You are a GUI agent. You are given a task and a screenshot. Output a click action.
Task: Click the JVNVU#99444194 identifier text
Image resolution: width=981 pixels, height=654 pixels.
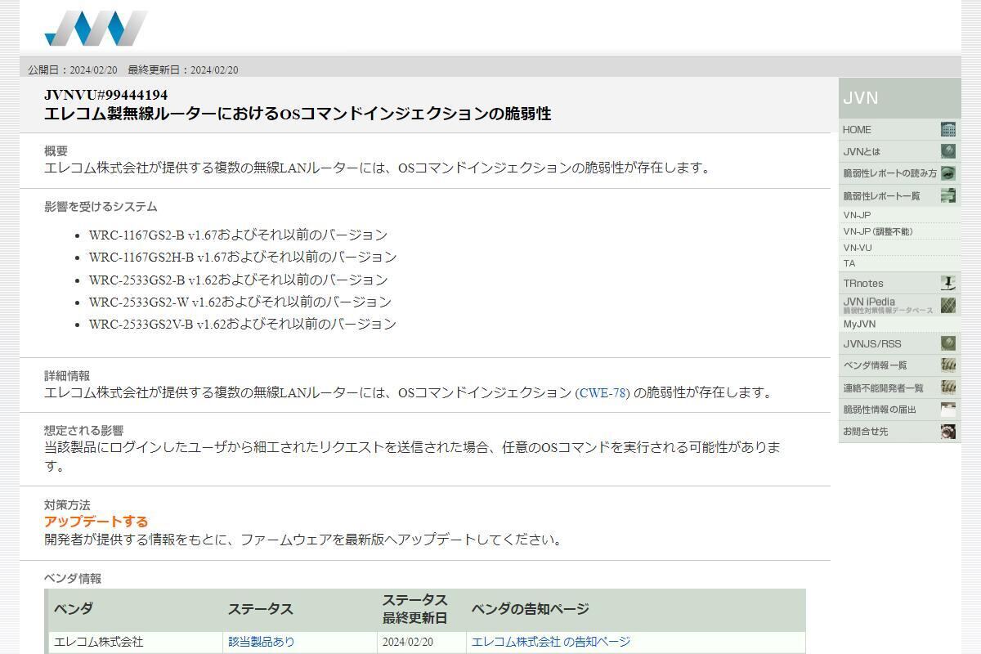coord(106,95)
